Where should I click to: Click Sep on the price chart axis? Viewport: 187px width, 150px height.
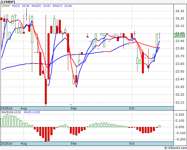[74, 108]
